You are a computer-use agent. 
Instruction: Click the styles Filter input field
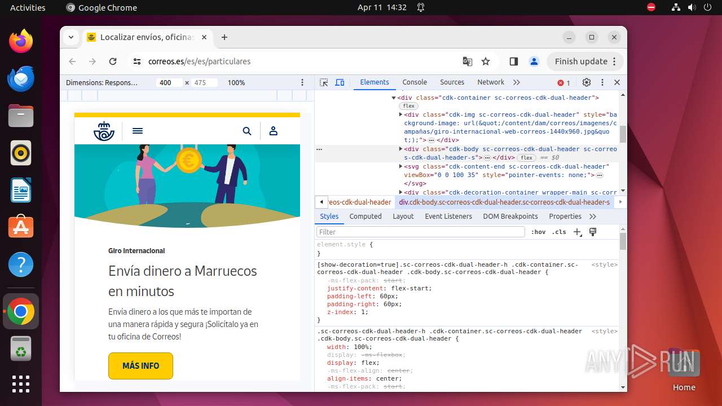click(421, 232)
